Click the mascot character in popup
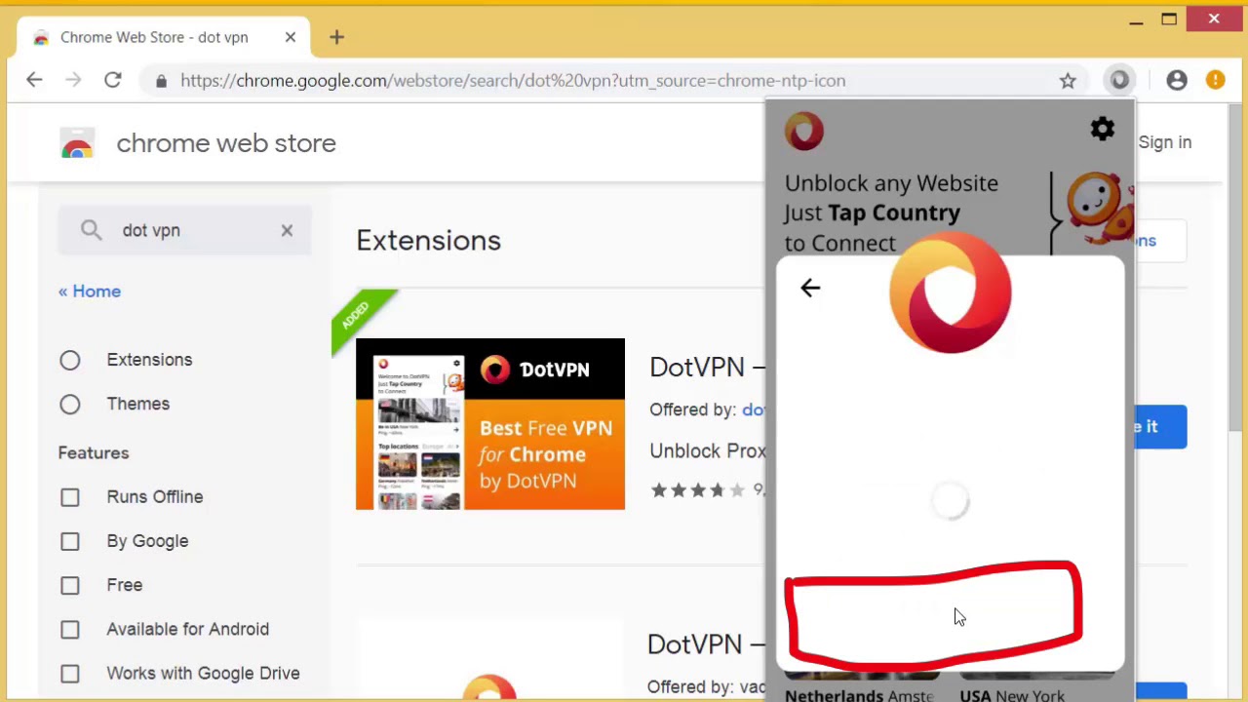The height and width of the screenshot is (702, 1248). 1100,210
